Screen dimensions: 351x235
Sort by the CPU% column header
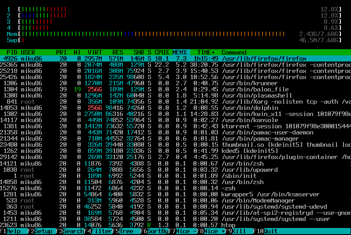pos(162,52)
